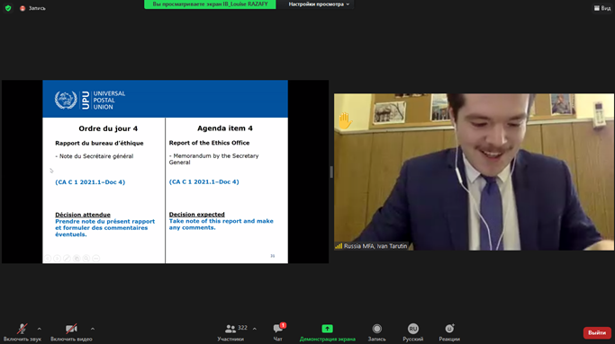Click English link (CA C 1 2021.1–Doc 4)
Image resolution: width=615 pixels, height=344 pixels.
point(204,181)
